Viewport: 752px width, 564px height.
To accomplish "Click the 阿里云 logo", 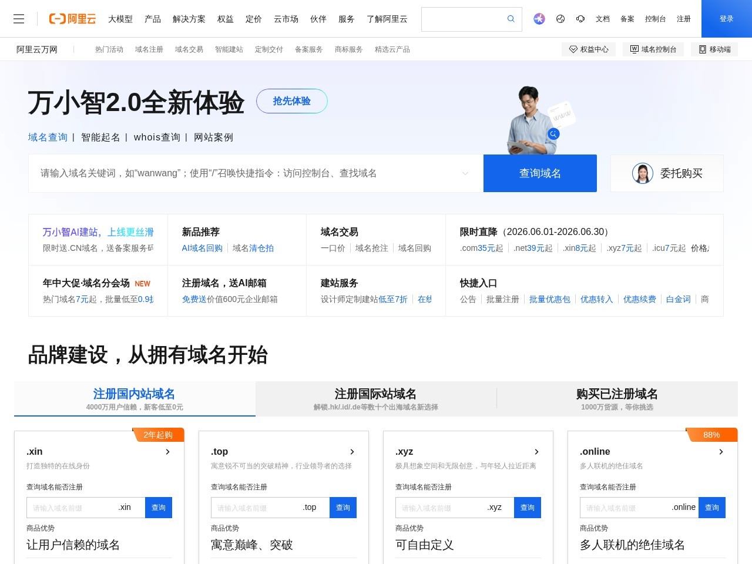I will (x=72, y=19).
